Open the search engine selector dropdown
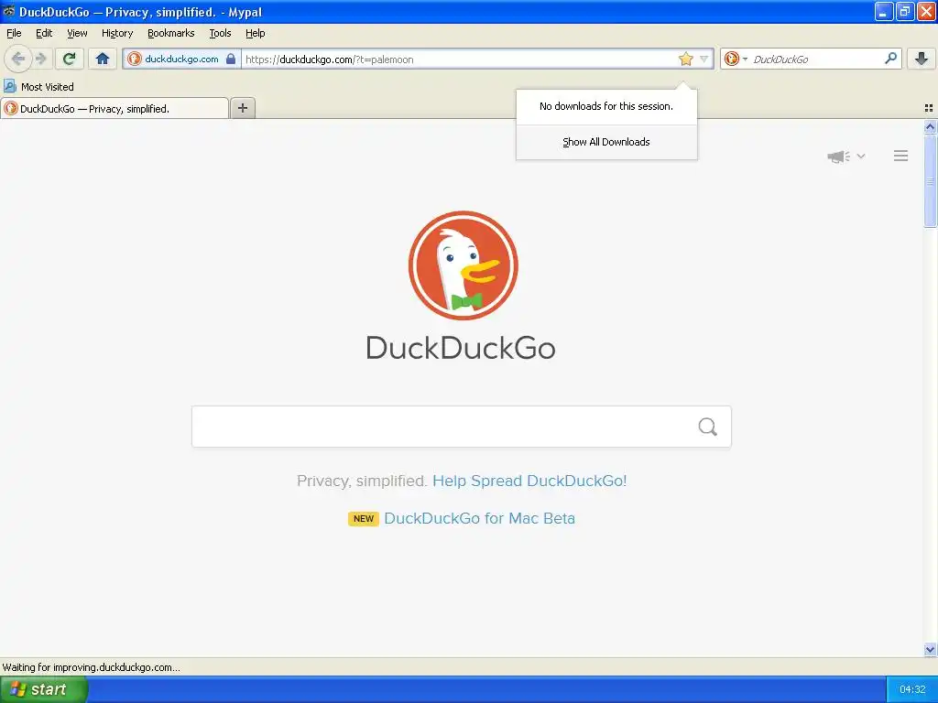 736,59
